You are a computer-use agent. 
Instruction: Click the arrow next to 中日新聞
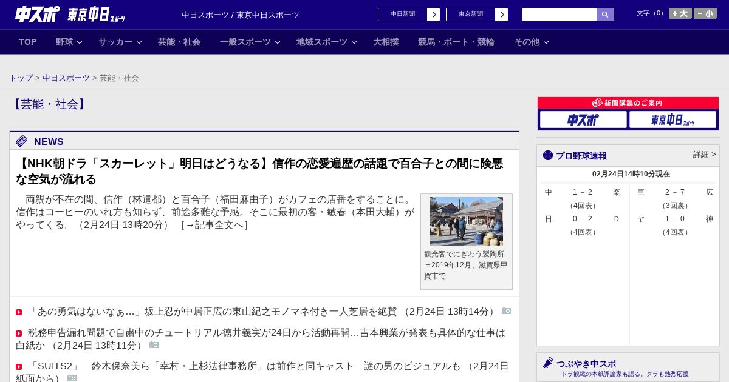434,15
